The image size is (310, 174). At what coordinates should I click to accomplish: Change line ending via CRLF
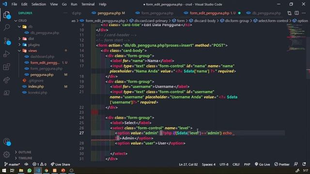point(236,164)
